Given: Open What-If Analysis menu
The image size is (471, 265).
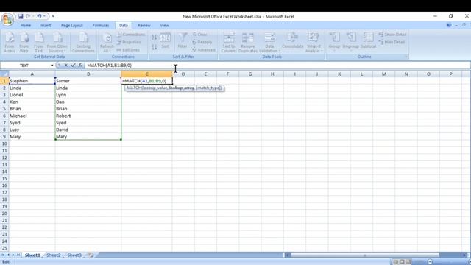Looking at the screenshot, I should 314,43.
